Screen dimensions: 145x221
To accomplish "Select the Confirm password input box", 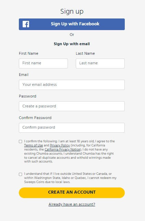I will (x=72, y=128).
